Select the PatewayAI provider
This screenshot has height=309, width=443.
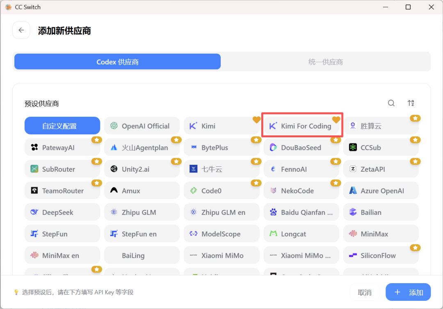62,147
